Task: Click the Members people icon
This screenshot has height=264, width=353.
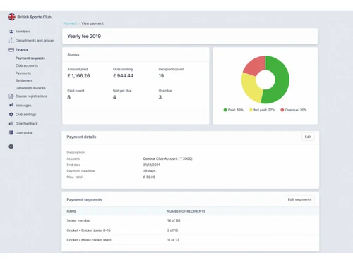Action: [x=11, y=31]
